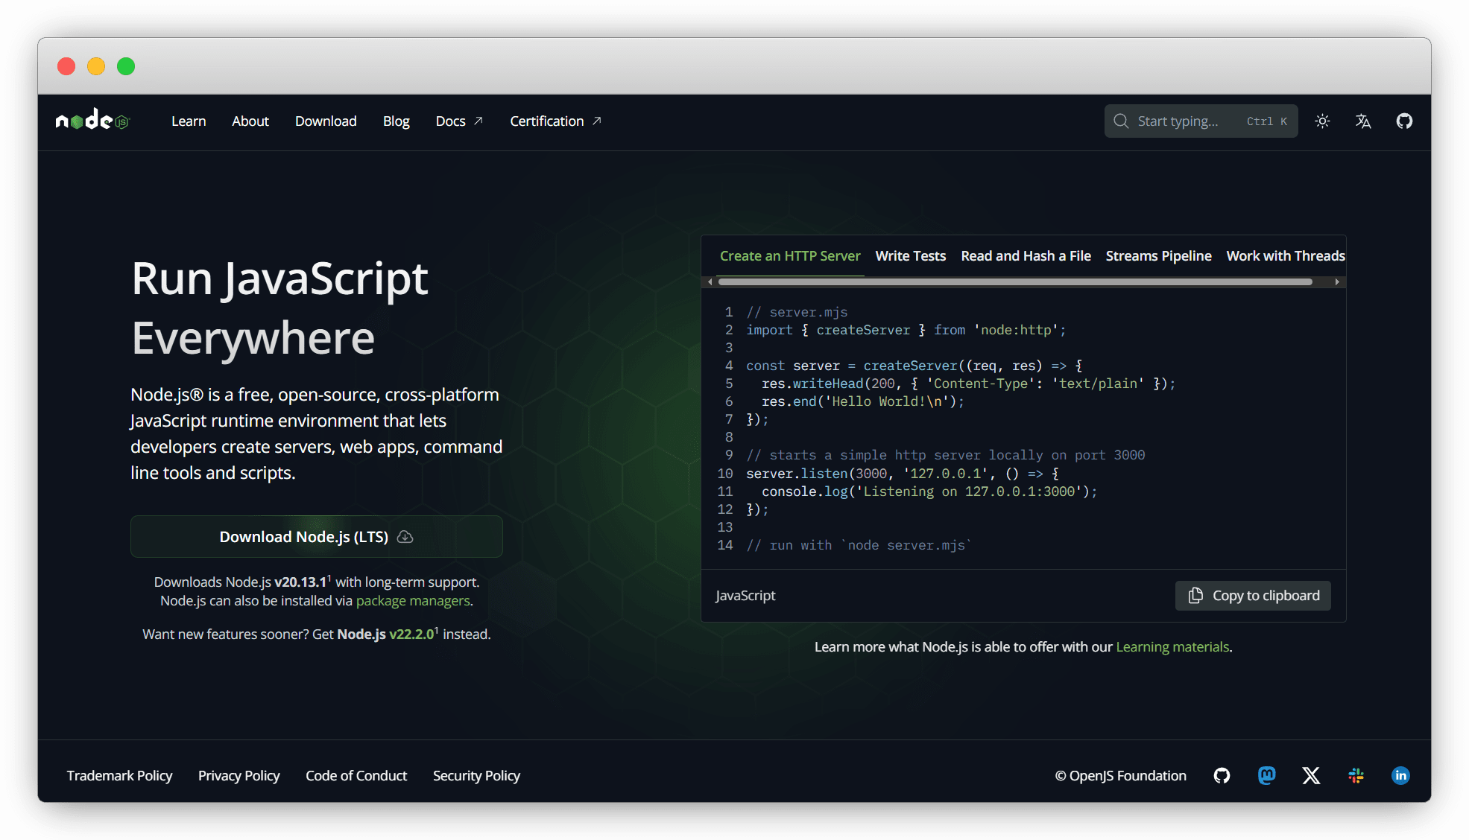Click the 'Run JavaScript Everywhere' heading

pyautogui.click(x=279, y=308)
